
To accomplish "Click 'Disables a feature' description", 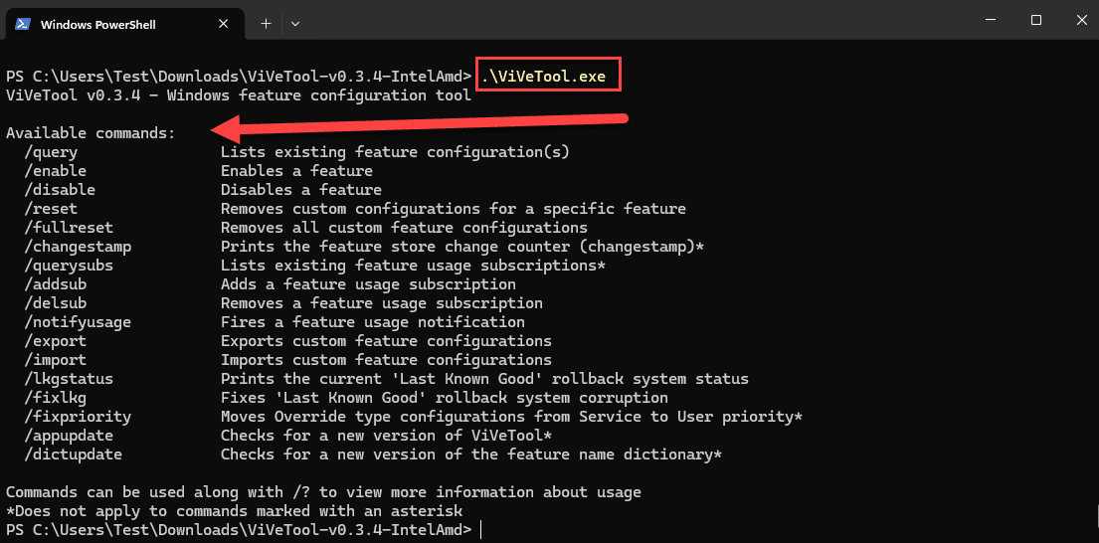I will tap(301, 189).
